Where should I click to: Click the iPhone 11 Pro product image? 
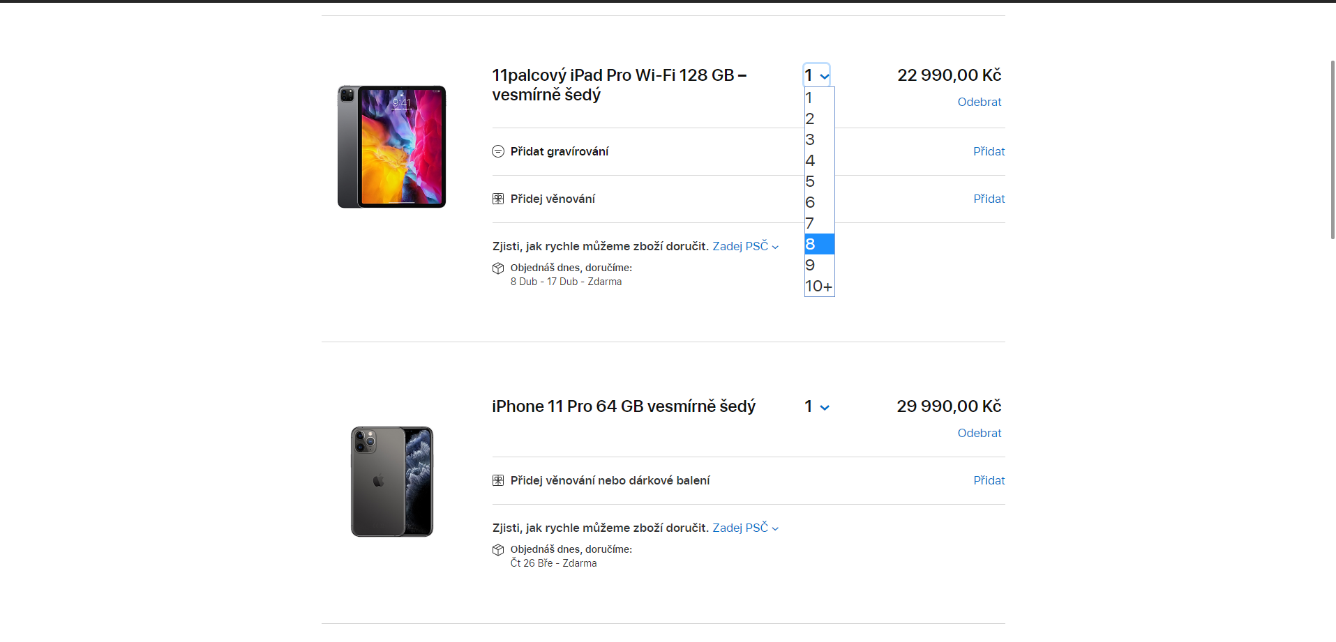click(x=391, y=482)
